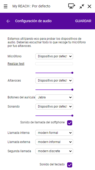Open the Micrófono device dropdown
The image size is (95, 170).
(x=54, y=56)
